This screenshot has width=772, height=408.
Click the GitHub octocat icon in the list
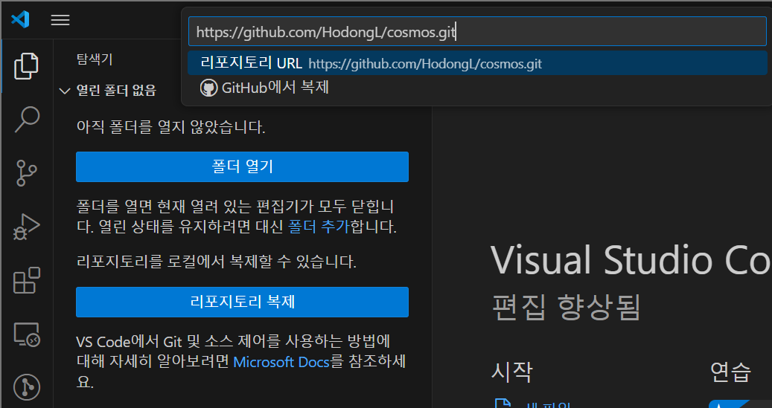click(208, 88)
